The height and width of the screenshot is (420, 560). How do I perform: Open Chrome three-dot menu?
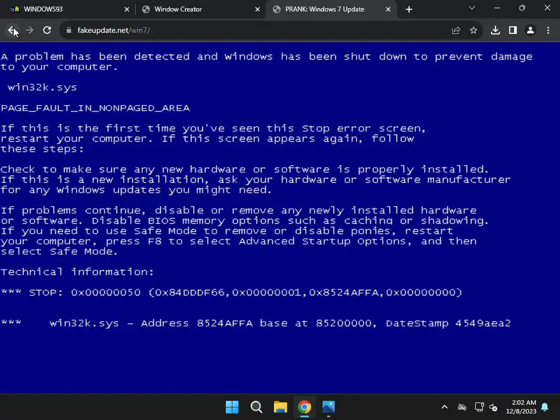[548, 31]
